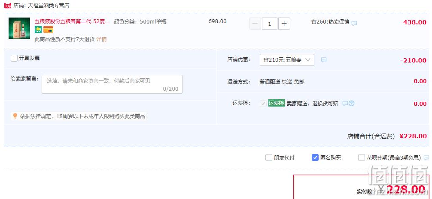This screenshot has width=432, height=199.
Task: Click the comment icon next to 热卖促销
Action: (354, 24)
